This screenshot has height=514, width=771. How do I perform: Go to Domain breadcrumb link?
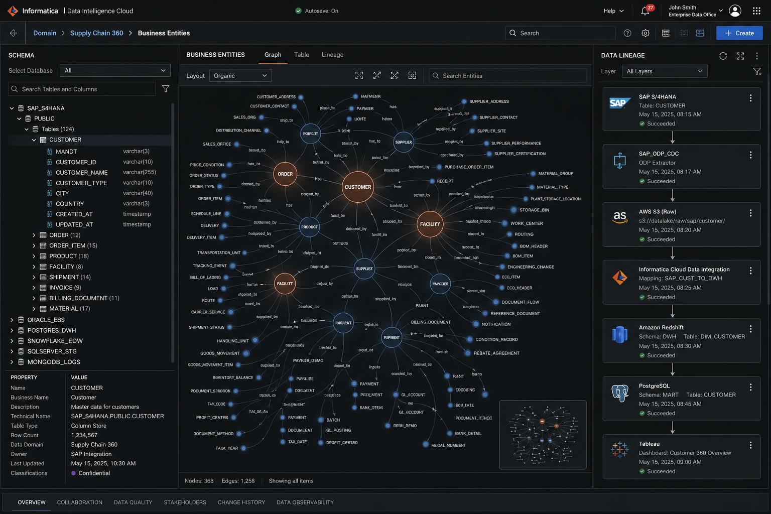pos(45,33)
